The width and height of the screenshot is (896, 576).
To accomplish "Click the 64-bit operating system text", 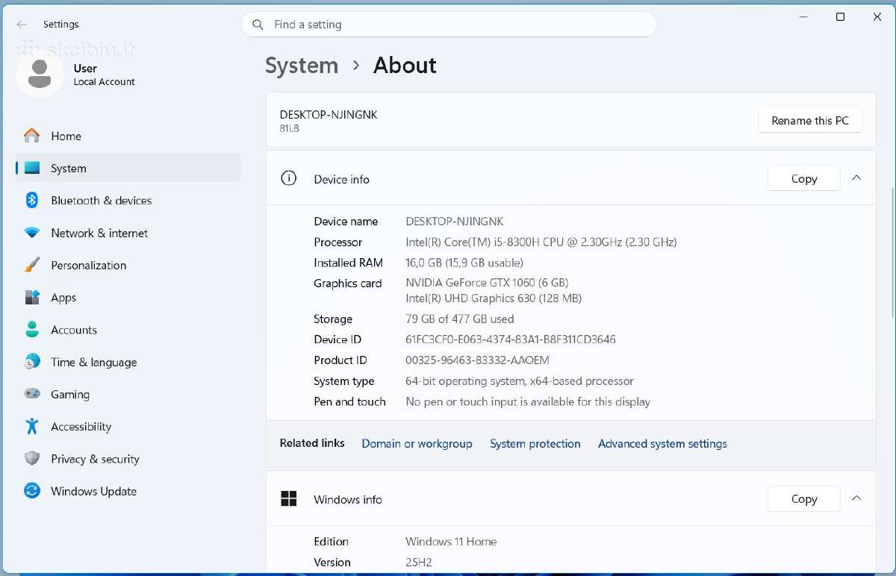I will [520, 381].
